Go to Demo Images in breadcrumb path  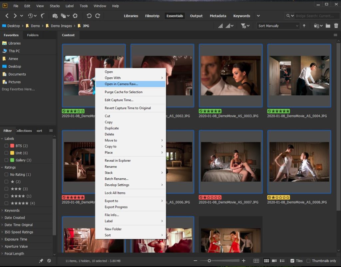click(x=61, y=26)
